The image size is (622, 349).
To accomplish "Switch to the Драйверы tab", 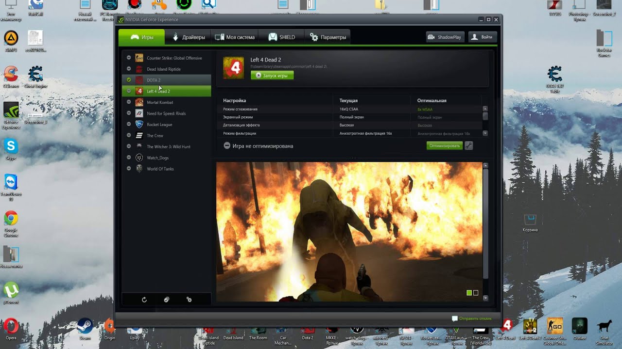I will [x=188, y=37].
